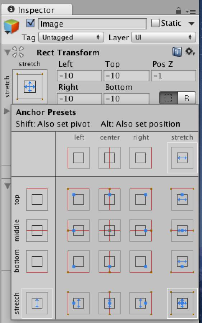The height and width of the screenshot is (323, 202).
Task: Uncheck the Image active checkbox
Action: pos(31,23)
